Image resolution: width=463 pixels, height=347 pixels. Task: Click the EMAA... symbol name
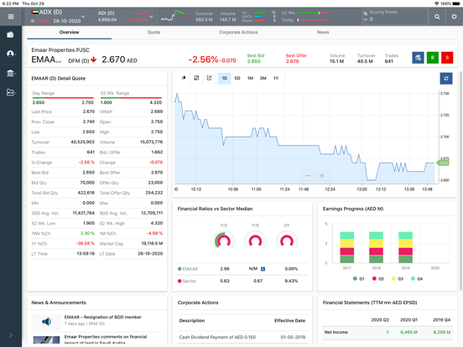pos(47,60)
